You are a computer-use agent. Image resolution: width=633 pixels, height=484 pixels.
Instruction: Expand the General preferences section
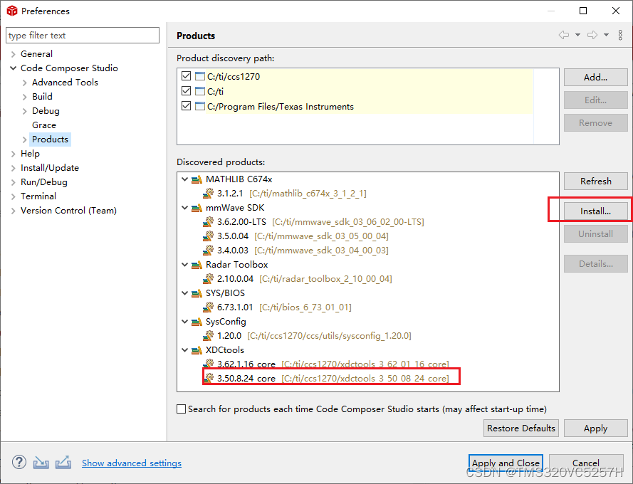(x=14, y=53)
